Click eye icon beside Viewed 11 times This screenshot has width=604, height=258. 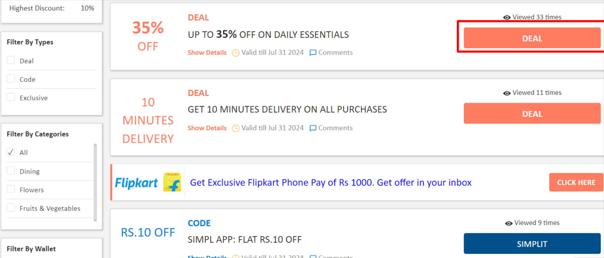507,93
